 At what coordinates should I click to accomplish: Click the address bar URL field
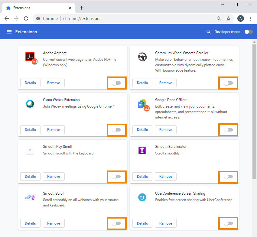(136, 18)
